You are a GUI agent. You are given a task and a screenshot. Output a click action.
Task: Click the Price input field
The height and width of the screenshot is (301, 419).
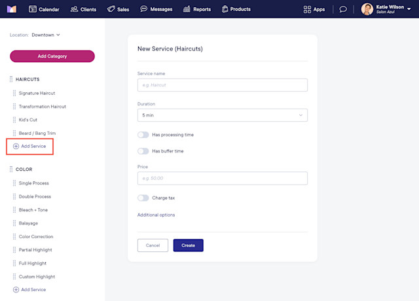coord(223,178)
